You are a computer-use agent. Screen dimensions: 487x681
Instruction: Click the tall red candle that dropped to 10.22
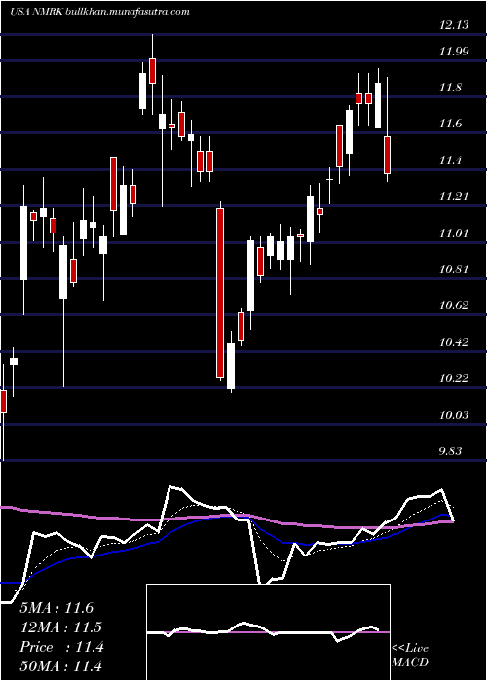(x=220, y=293)
